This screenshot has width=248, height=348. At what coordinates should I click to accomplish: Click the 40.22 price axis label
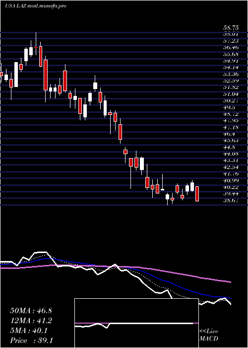[231, 187]
